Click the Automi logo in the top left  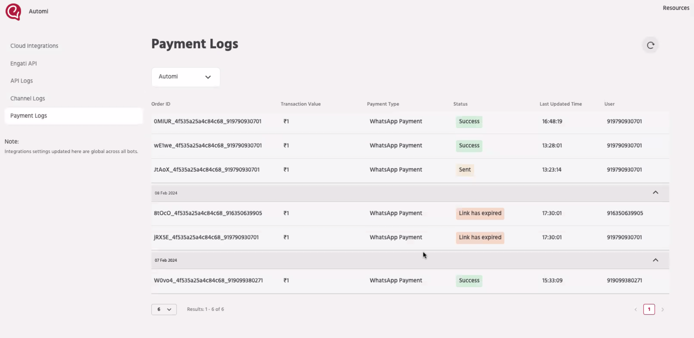[x=13, y=11]
